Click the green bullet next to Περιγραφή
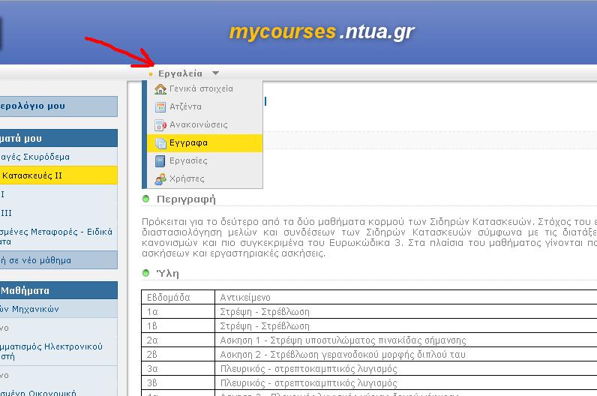This screenshot has height=396, width=597. tap(146, 199)
